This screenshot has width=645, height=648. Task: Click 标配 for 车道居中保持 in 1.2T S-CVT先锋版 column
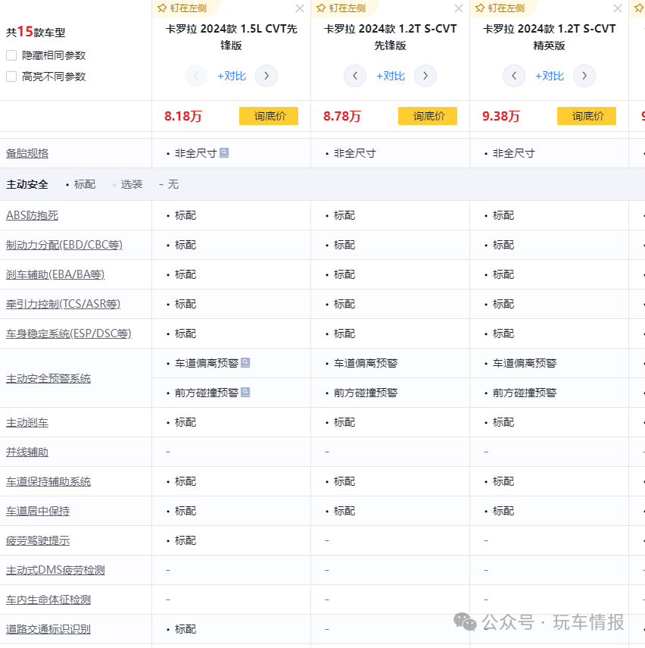click(x=344, y=512)
